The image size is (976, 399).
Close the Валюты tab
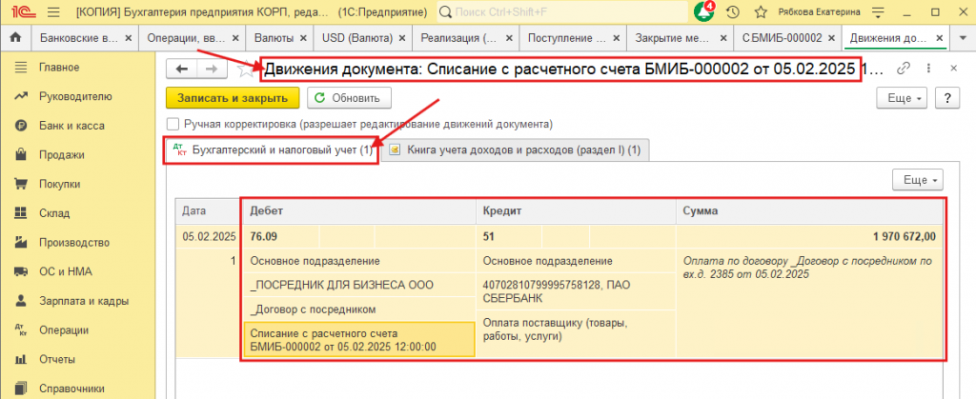303,38
